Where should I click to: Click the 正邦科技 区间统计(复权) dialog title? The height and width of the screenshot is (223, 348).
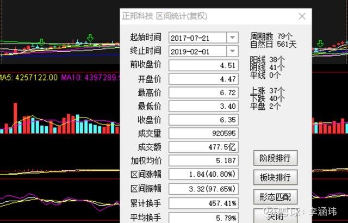164,16
